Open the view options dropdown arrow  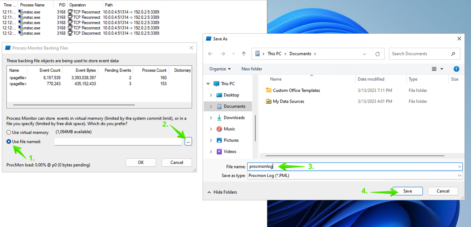(x=442, y=69)
